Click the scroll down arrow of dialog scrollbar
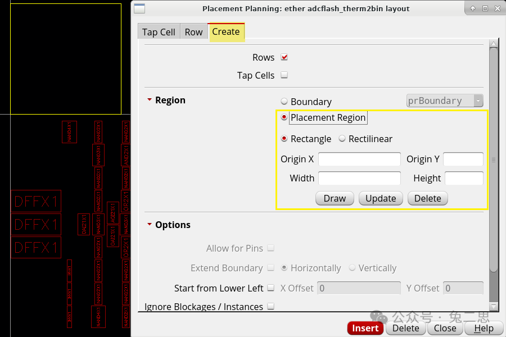 (494, 306)
